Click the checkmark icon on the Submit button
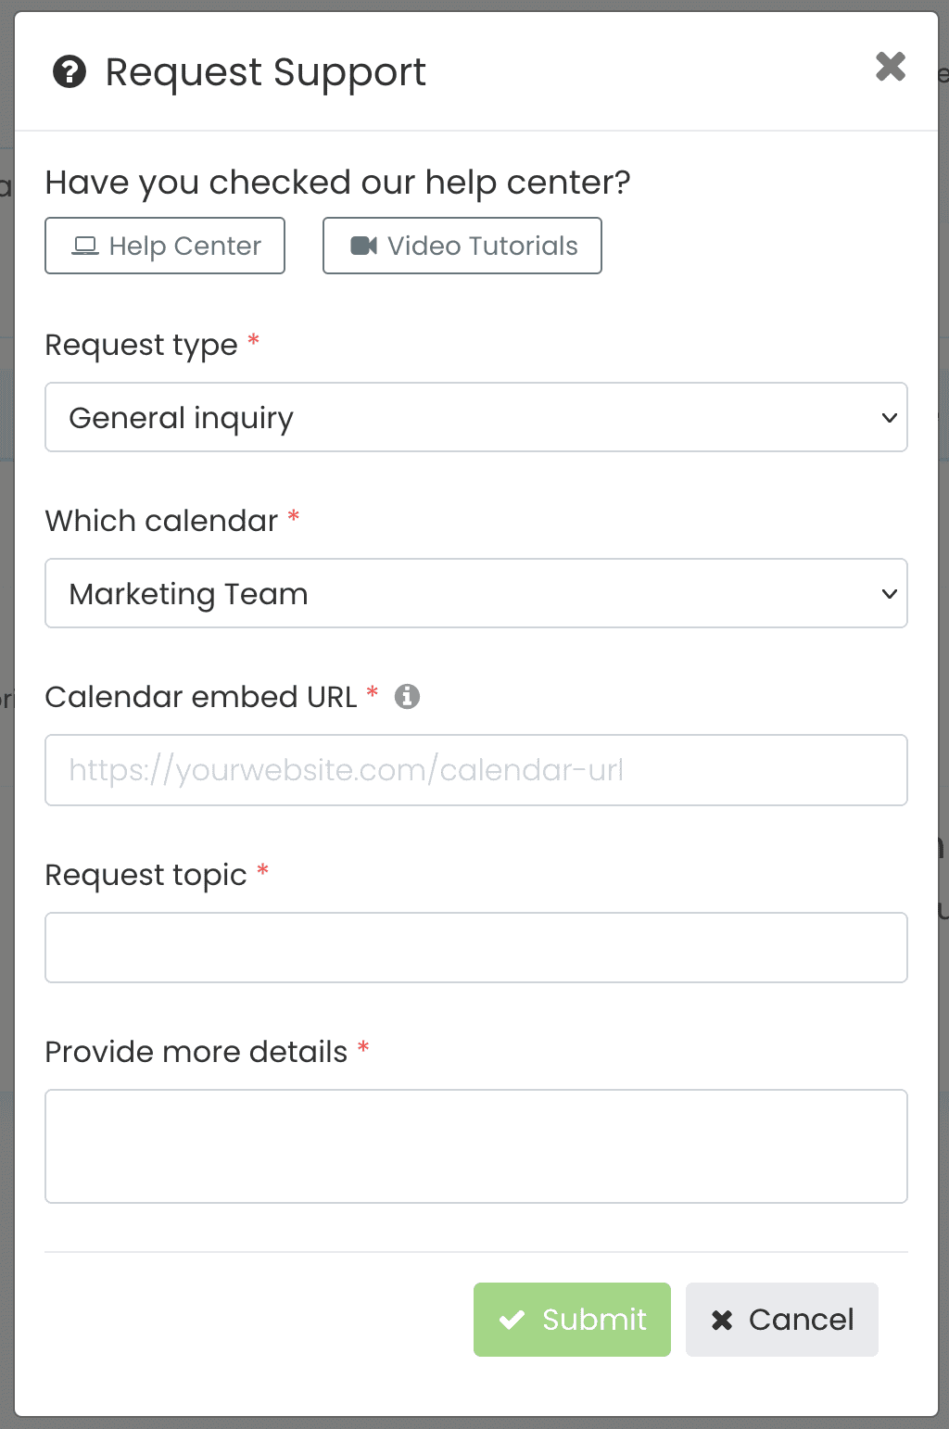The image size is (949, 1429). click(x=512, y=1320)
